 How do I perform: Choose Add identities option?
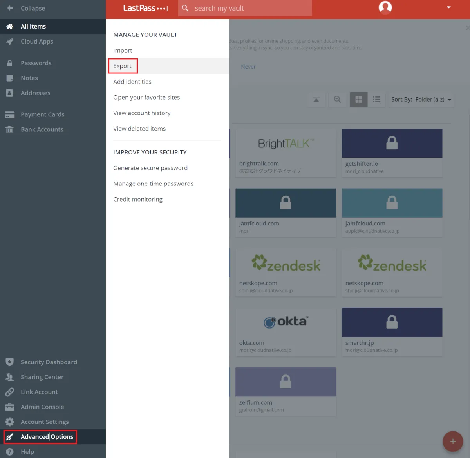[132, 82]
